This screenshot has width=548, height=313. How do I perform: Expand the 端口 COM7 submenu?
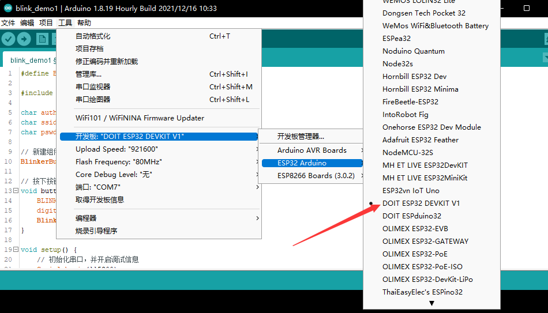159,187
